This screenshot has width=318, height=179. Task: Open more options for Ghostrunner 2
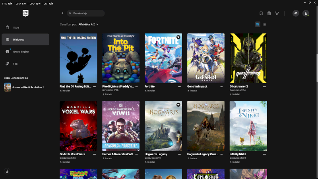[x=264, y=87]
